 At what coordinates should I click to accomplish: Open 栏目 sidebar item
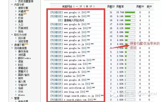[x=21, y=18]
